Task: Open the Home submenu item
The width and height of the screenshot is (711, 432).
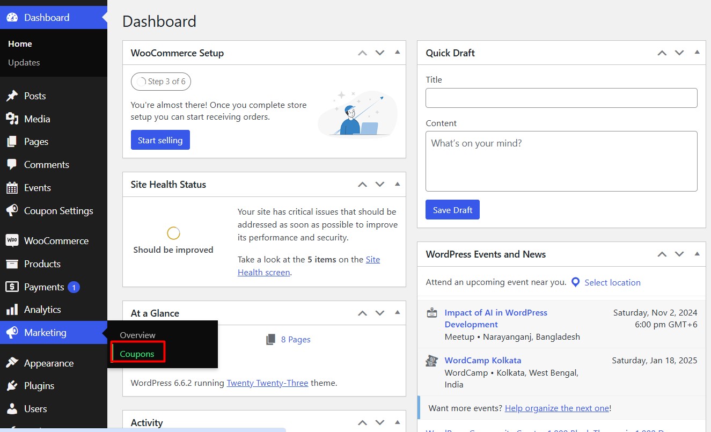Action: coord(20,44)
